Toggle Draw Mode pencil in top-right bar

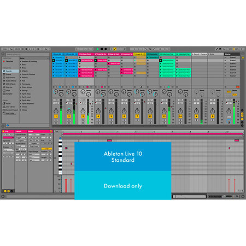[217, 49]
